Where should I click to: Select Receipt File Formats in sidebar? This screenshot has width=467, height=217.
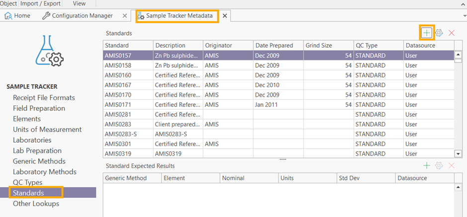(44, 98)
